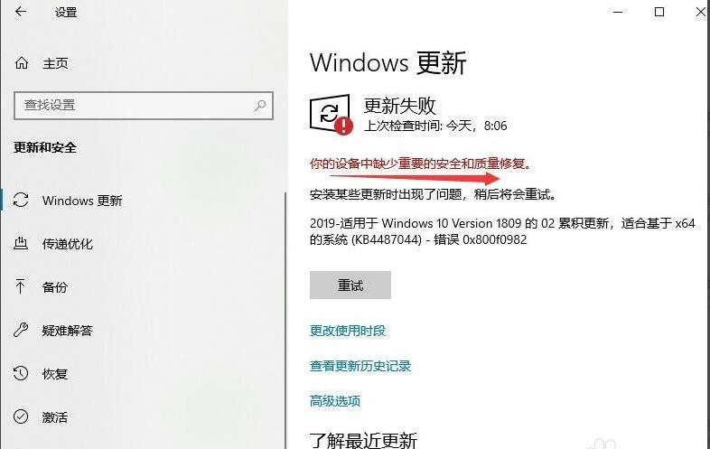
Task: Go to 疑难解答 settings page
Action: point(68,331)
